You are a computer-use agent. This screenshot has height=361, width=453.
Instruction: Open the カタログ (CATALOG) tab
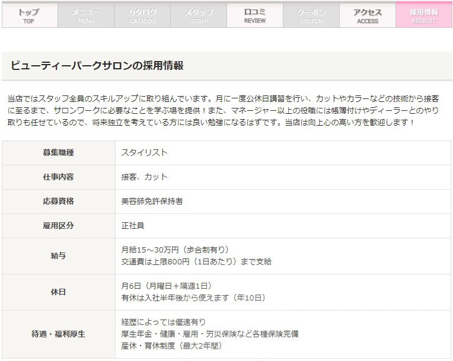142,15
